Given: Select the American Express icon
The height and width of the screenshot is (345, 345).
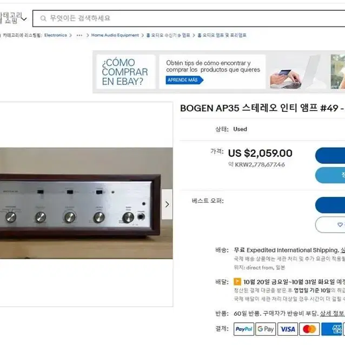Looking at the screenshot, I should click(331, 329).
